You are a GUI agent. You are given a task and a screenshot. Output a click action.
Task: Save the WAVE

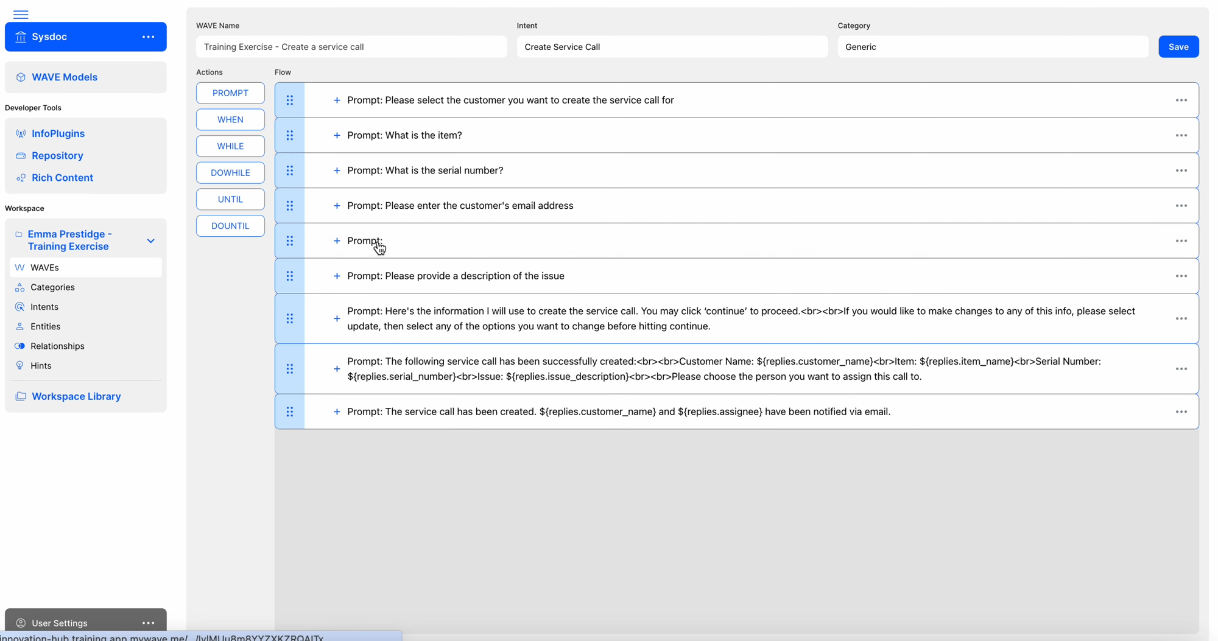pyautogui.click(x=1178, y=47)
